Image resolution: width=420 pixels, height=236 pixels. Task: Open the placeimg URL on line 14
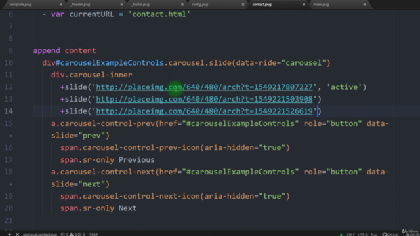pos(204,111)
